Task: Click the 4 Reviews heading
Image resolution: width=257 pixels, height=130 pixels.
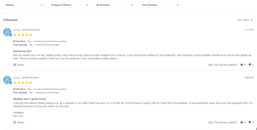Action: (x=10, y=20)
